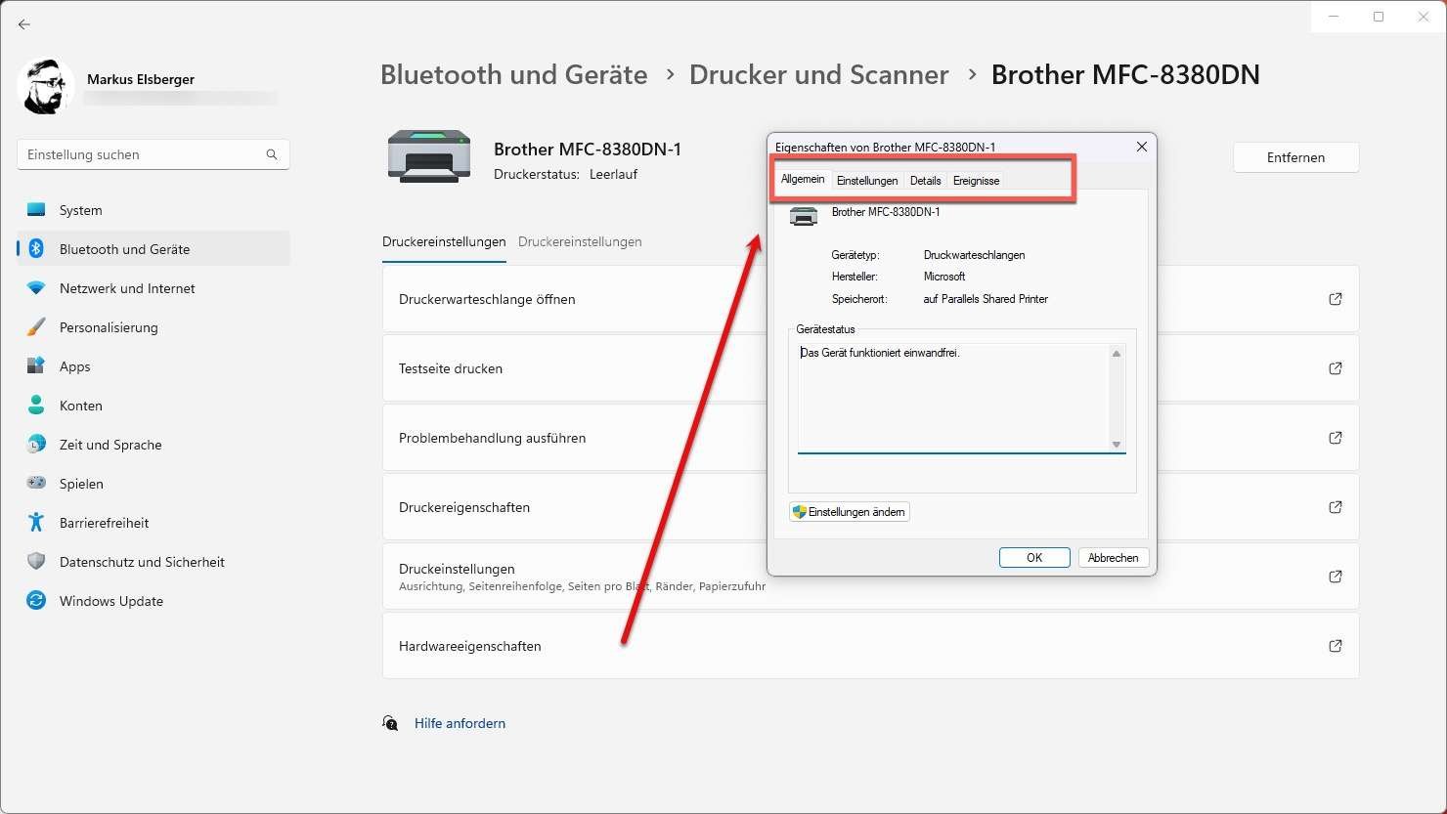The image size is (1447, 814).
Task: Open Druckerwarteschlange öffnen via its external link icon
Action: tap(1335, 299)
